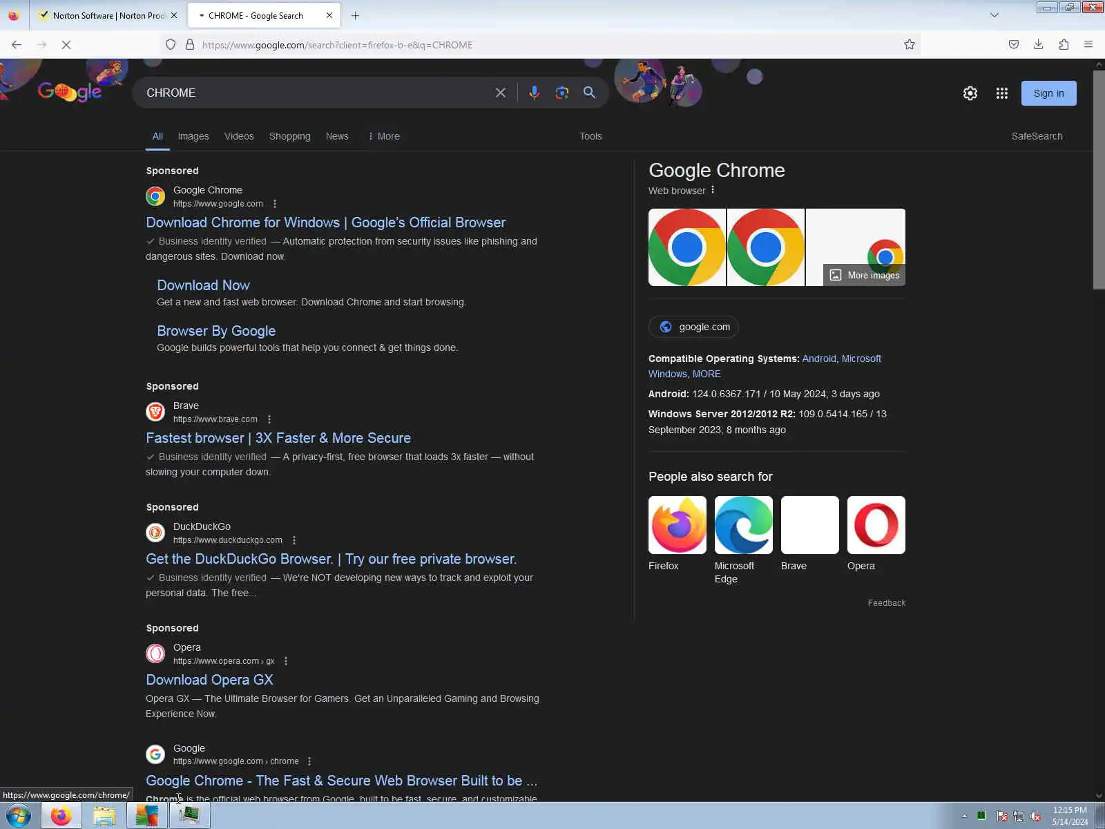
Task: Open Get the DuckDuckGo Browser link
Action: pos(331,559)
